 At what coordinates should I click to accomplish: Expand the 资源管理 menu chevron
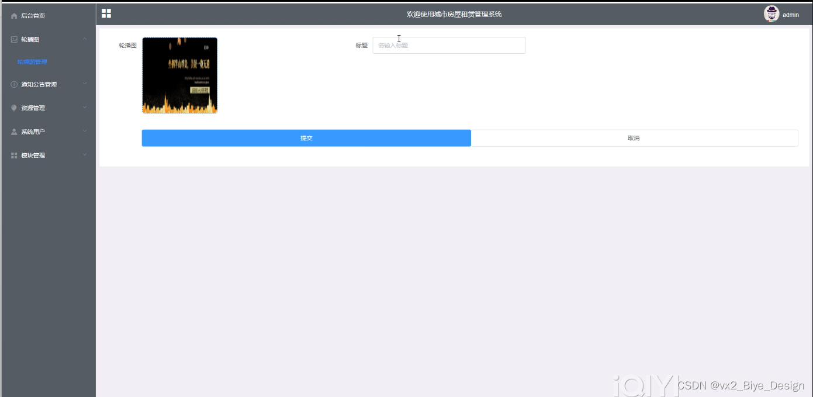point(85,108)
